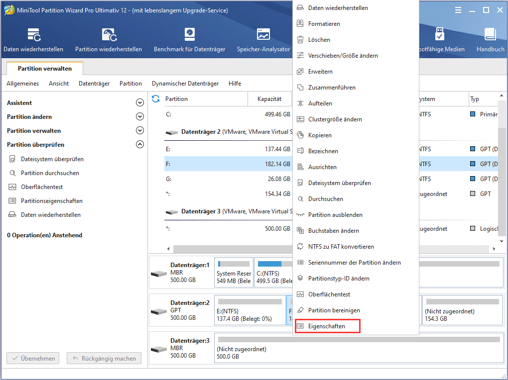Choose NTFS zu FAT konvertieren

pos(356,247)
